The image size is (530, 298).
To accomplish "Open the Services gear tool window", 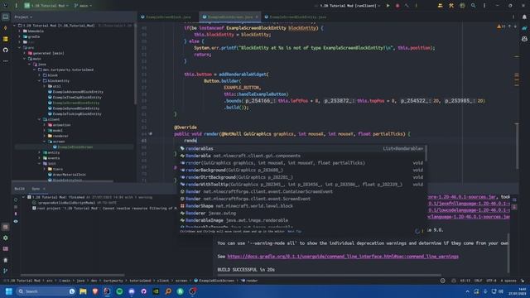I will (6, 238).
